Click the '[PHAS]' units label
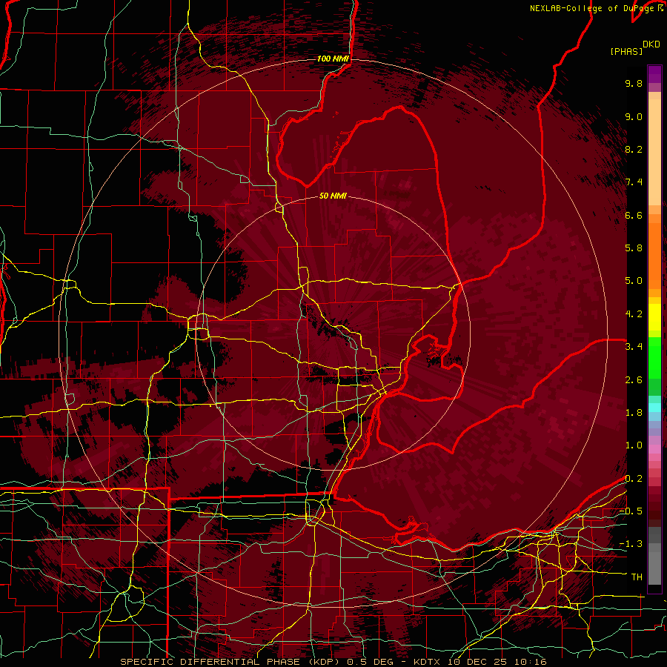 pos(626,51)
